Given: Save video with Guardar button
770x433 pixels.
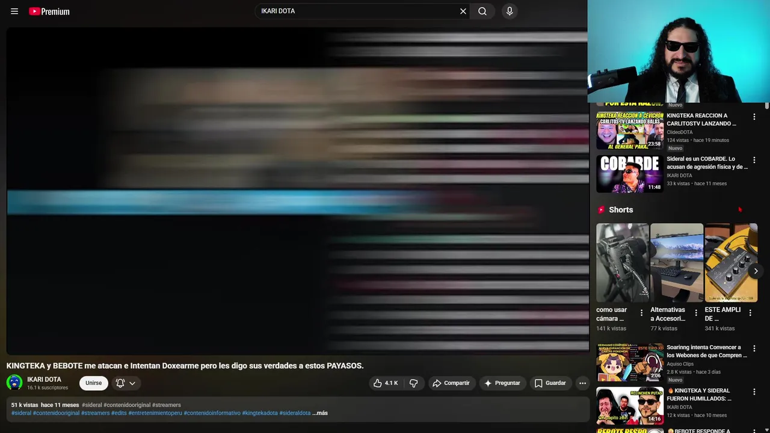Looking at the screenshot, I should (550, 383).
